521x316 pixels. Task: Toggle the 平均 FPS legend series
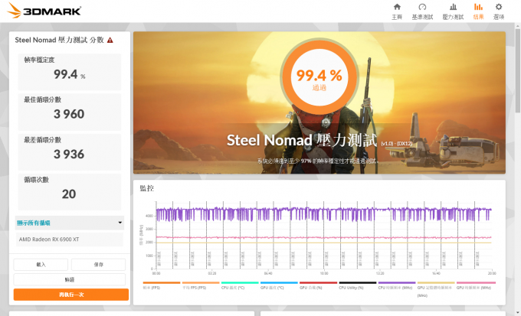201,285
